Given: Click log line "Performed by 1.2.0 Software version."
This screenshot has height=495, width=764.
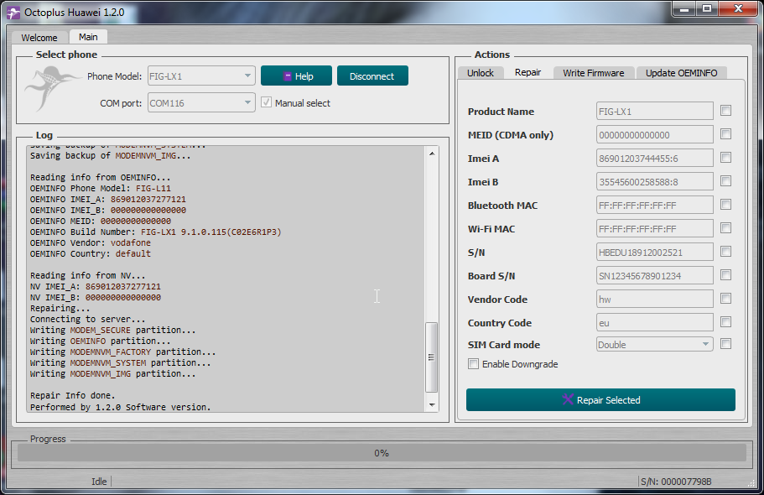Looking at the screenshot, I should [121, 407].
